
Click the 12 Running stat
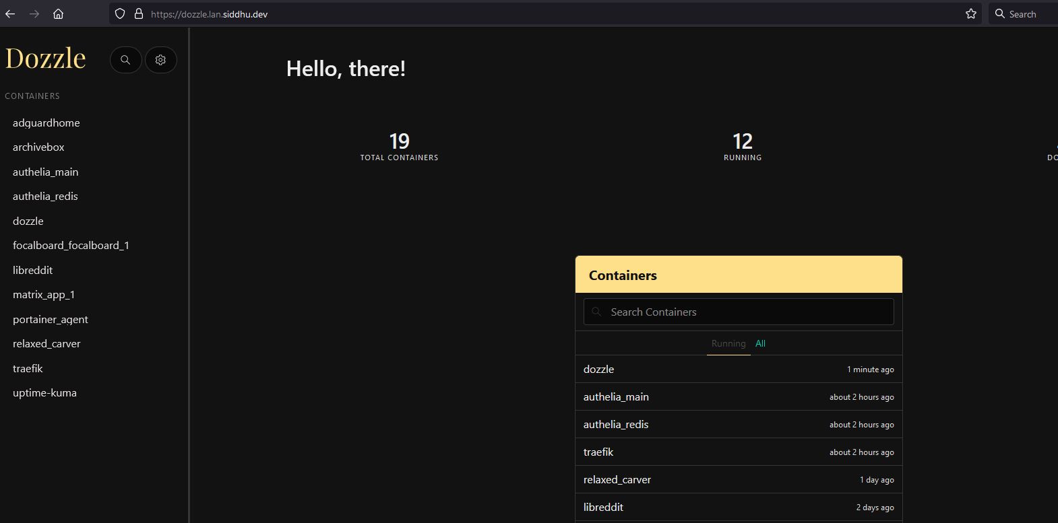743,147
